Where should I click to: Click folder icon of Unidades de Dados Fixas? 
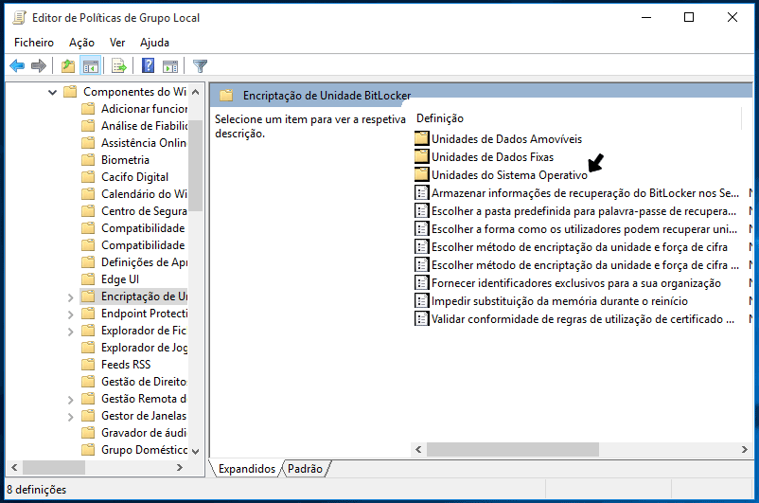(421, 156)
